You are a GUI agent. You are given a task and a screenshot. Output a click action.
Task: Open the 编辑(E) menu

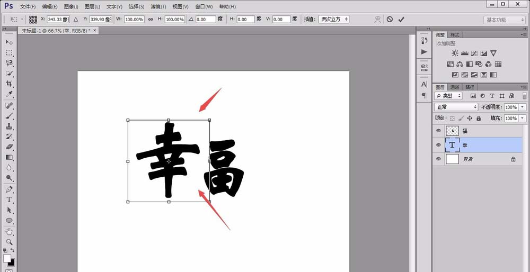50,7
